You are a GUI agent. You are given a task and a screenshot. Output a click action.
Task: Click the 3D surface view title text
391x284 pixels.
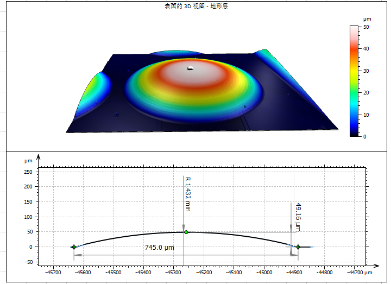pos(196,6)
